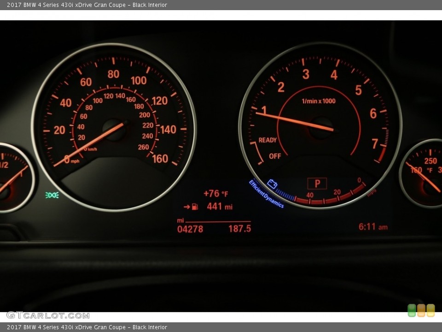Click the km/h unit label on speedometer
Screen dimensions: 442x332
(x=92, y=149)
